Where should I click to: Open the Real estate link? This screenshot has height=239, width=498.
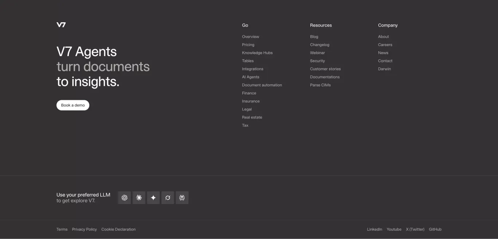pos(252,117)
